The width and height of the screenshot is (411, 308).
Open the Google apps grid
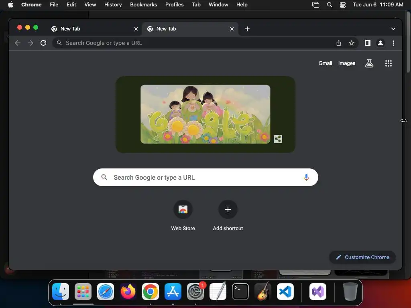[388, 63]
